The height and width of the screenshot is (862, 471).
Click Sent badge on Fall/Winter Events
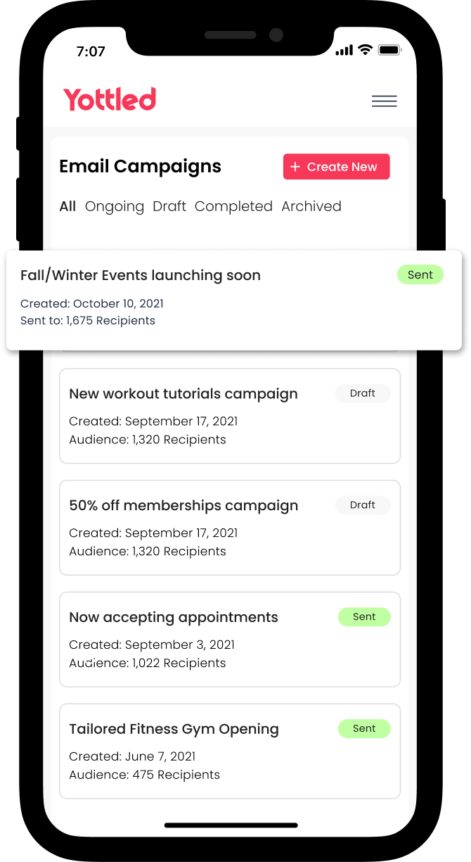coord(420,275)
